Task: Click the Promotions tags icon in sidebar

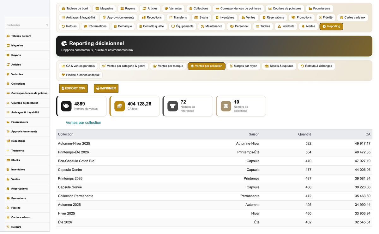Action: pyautogui.click(x=8, y=198)
